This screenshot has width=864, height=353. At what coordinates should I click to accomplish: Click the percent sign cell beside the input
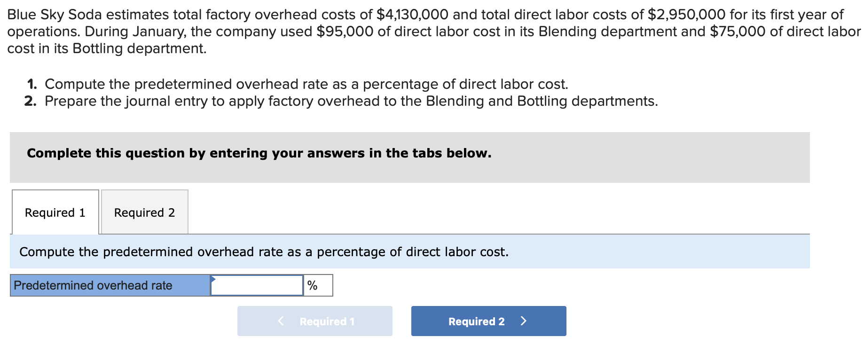tap(317, 286)
